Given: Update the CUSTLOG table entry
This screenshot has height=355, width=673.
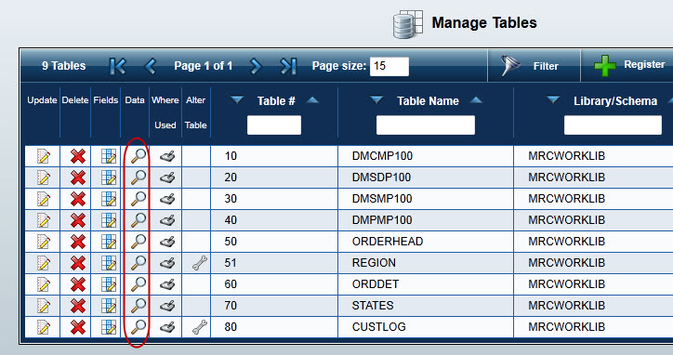Looking at the screenshot, I should pyautogui.click(x=43, y=327).
